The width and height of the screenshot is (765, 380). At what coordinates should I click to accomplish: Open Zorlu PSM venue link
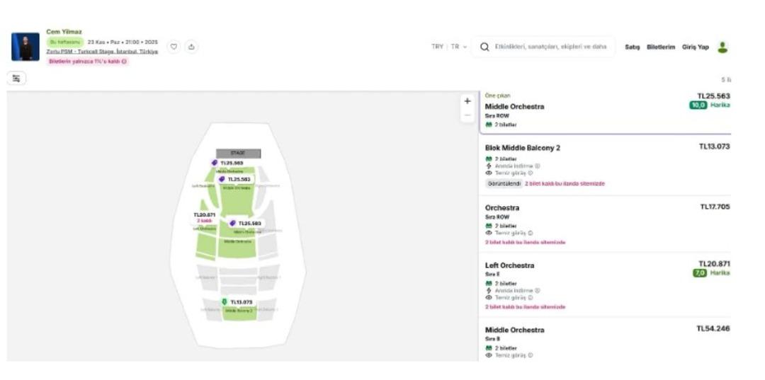point(102,52)
